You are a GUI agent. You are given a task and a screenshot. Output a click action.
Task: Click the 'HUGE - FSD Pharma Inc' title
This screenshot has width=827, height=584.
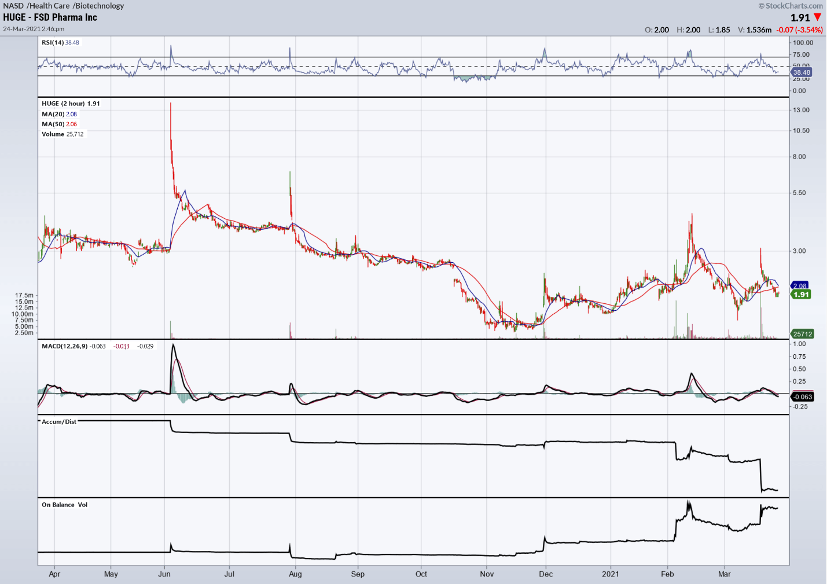pos(50,17)
